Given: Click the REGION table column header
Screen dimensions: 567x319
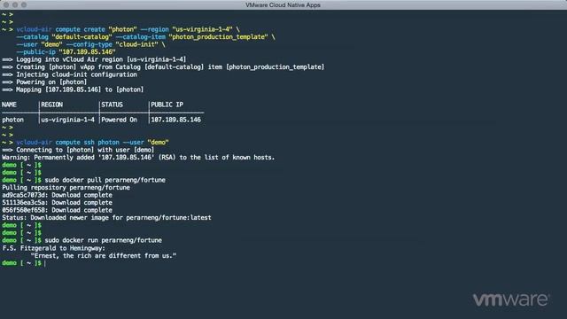Looking at the screenshot, I should coord(51,105).
